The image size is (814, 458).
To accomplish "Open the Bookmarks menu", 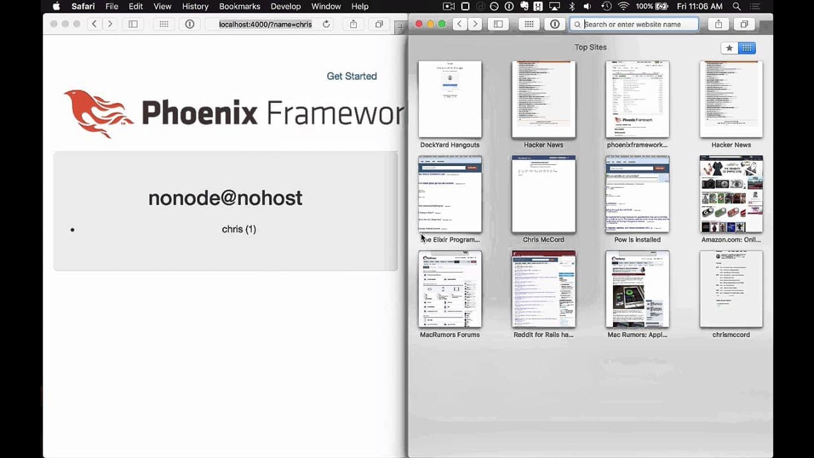I will click(x=240, y=6).
